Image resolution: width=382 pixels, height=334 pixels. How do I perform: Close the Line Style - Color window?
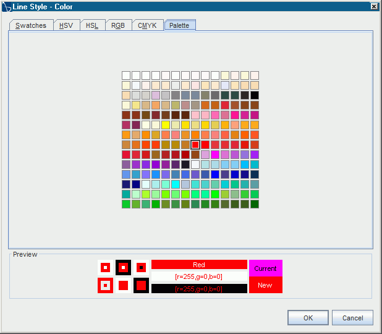click(374, 6)
